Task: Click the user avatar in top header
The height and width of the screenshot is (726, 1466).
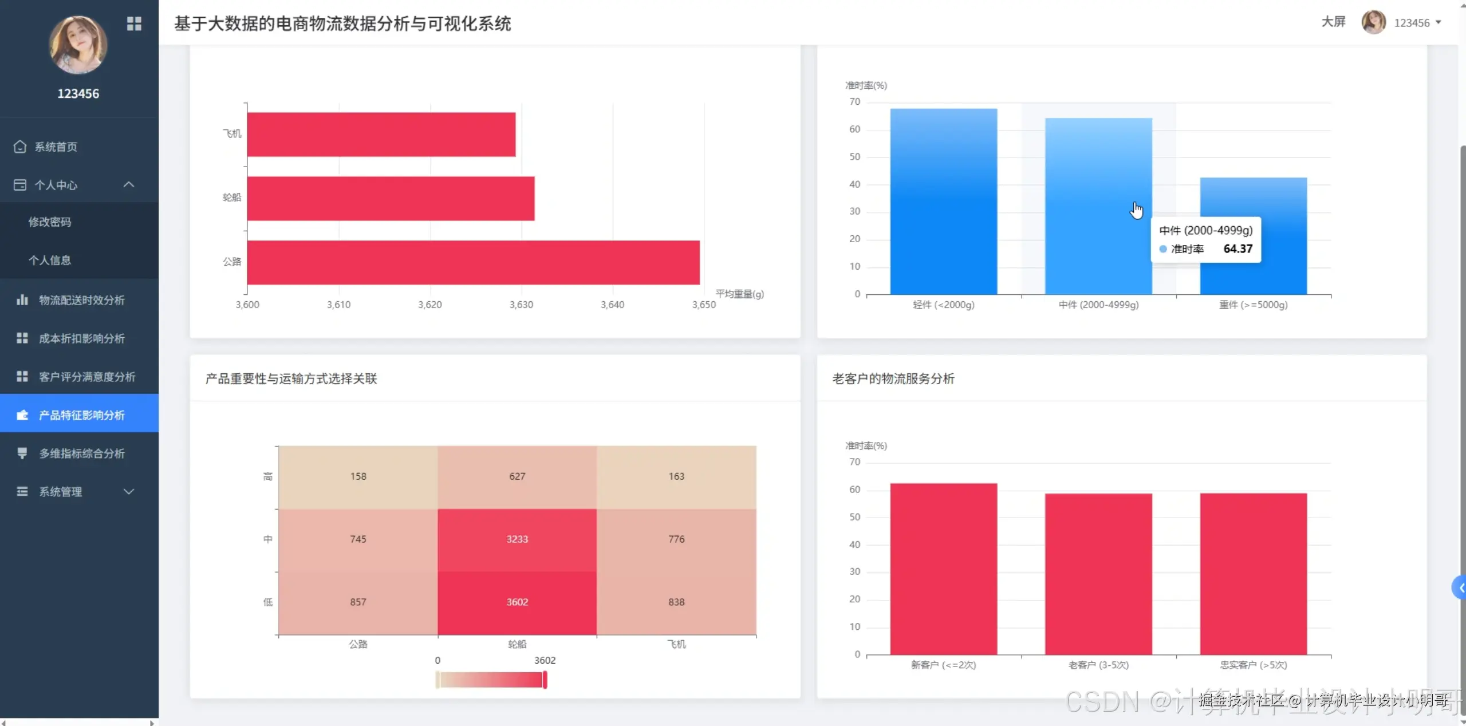Action: pyautogui.click(x=1373, y=22)
